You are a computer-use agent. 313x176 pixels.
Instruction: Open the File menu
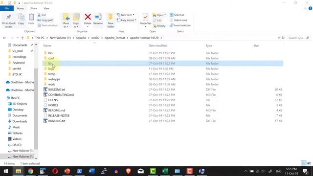point(7,8)
